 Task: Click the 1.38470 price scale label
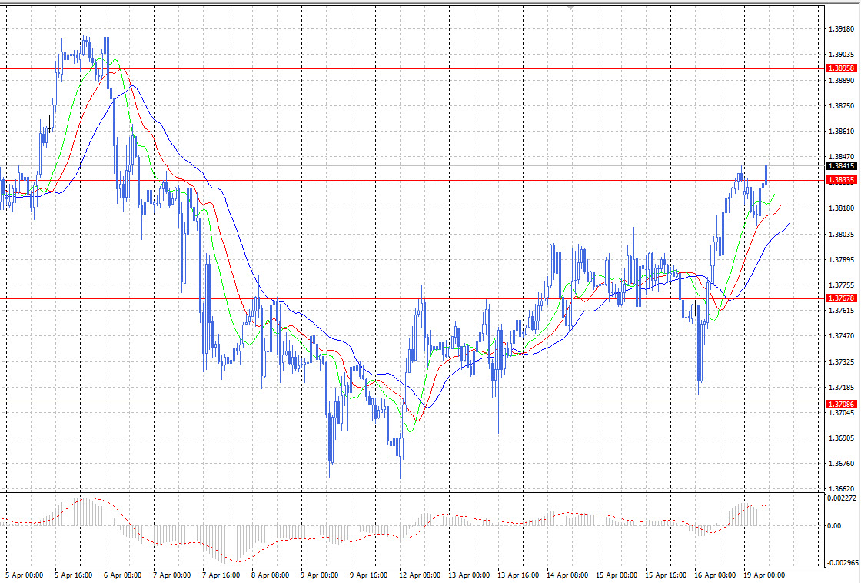[841, 157]
